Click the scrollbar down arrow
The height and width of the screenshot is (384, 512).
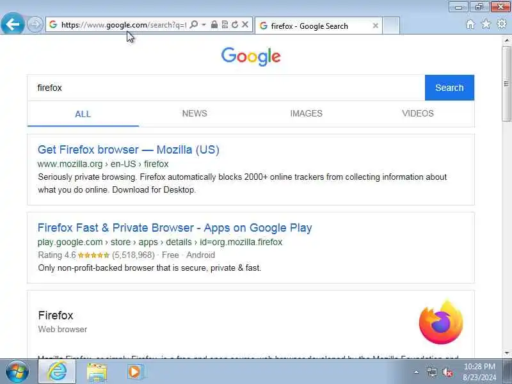click(x=507, y=353)
